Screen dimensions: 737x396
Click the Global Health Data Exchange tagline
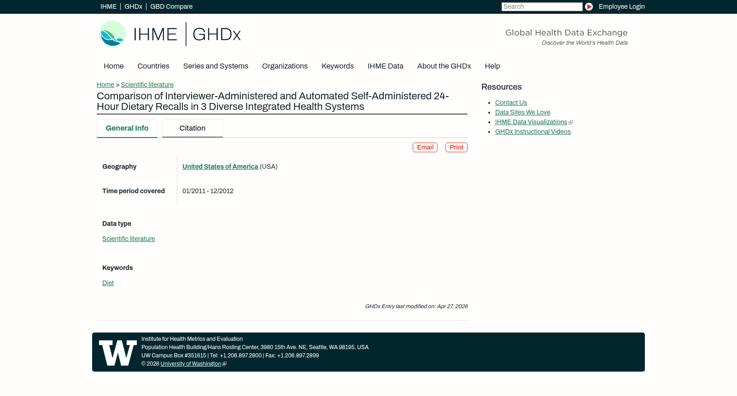567,33
